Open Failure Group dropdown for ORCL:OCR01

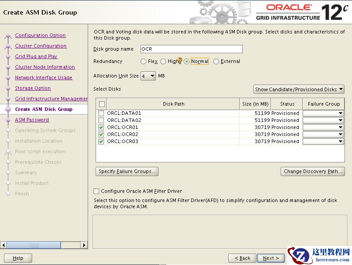[323, 127]
